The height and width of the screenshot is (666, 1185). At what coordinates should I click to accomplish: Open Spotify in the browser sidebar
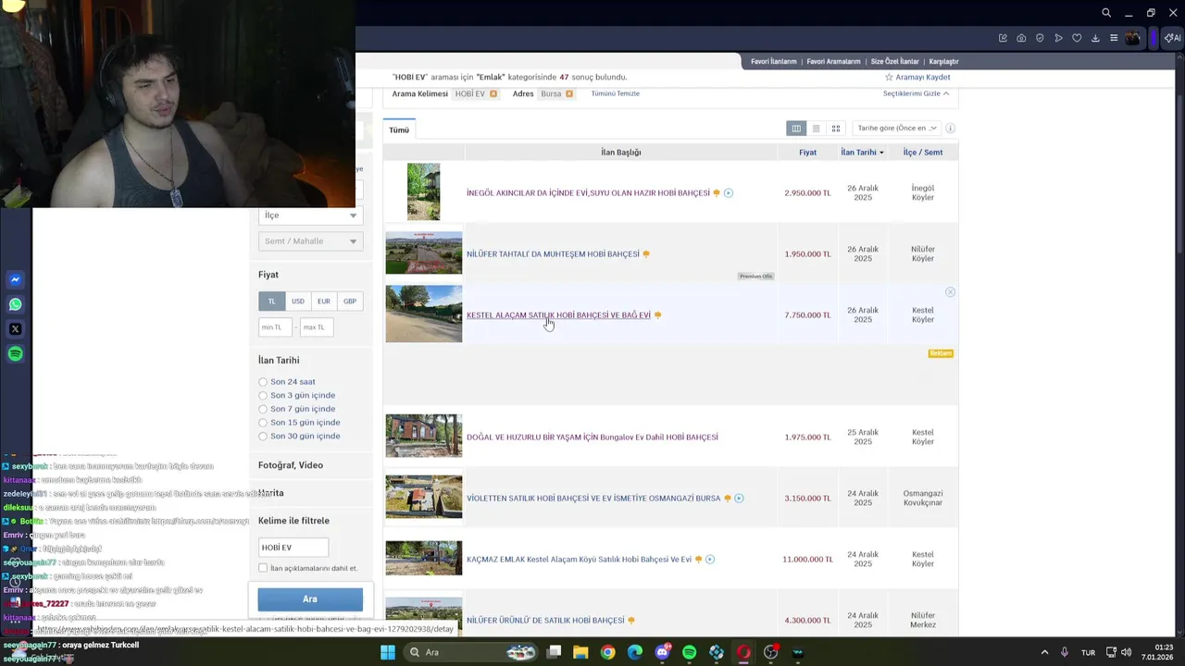pos(15,354)
